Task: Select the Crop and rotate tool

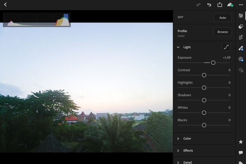Action: (241, 37)
